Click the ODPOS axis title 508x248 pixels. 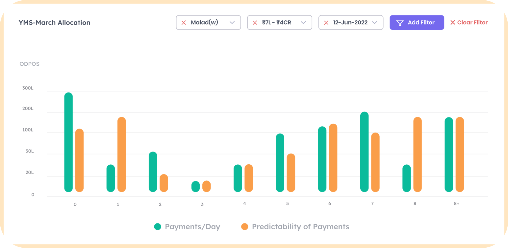pos(30,64)
